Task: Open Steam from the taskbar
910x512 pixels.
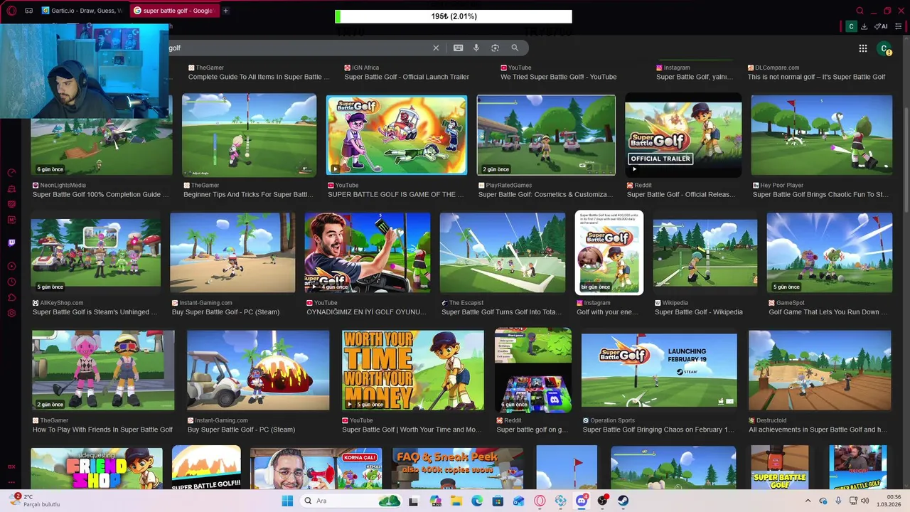Action: tap(623, 501)
